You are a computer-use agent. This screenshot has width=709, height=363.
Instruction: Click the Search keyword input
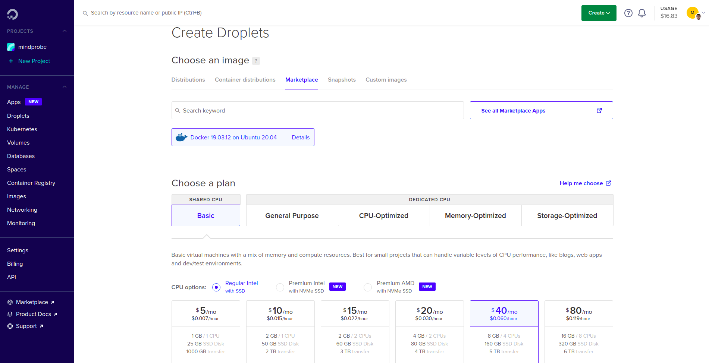(318, 110)
